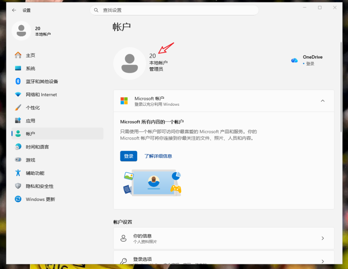Click the large account avatar picture
The height and width of the screenshot is (269, 348).
pos(129,63)
